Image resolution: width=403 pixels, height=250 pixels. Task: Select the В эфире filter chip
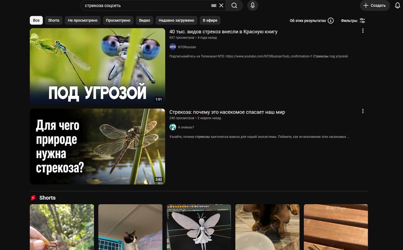(x=210, y=20)
